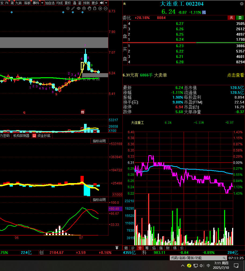Click buy level 1 price 6.23
This screenshot has height=271, width=245.
(180, 46)
